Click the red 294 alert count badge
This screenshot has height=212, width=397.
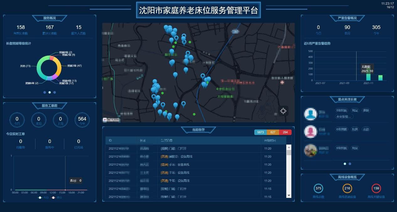[x=285, y=132]
